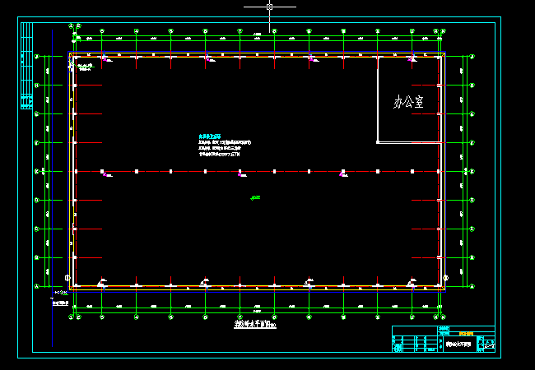Click the yellow highlighted cell in title block

coord(467,332)
